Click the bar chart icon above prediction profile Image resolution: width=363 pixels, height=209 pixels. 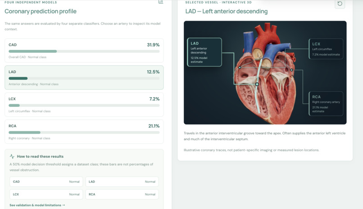tap(161, 2)
